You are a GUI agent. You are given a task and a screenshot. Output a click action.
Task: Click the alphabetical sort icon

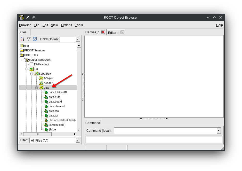22,39
